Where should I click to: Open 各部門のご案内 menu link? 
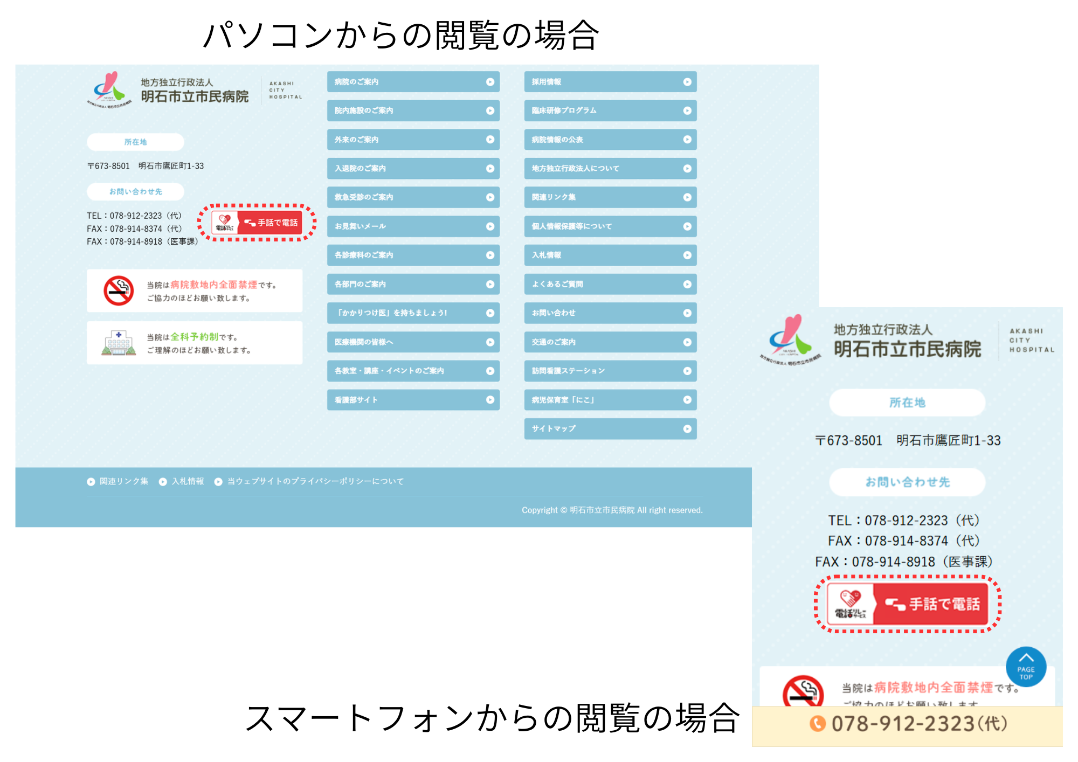tap(413, 284)
